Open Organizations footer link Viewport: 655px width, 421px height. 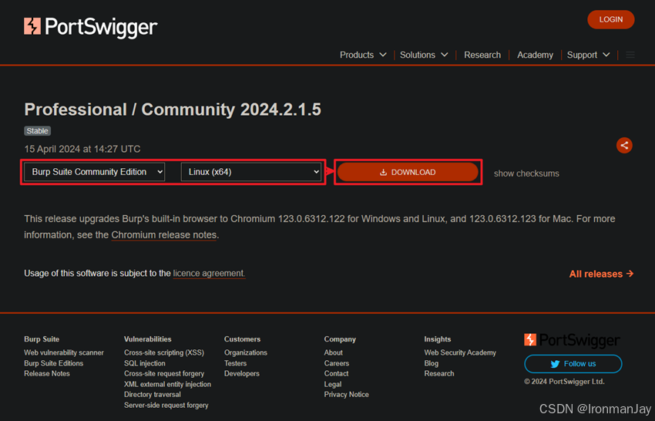point(246,352)
